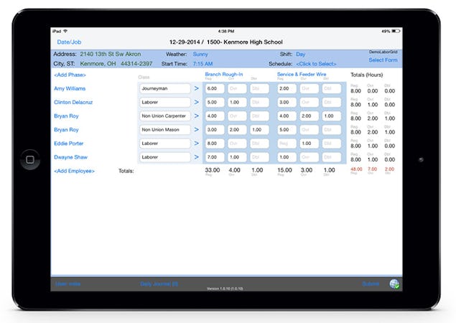Image resolution: width=456 pixels, height=323 pixels.
Task: Edit Non Union Carpenter's Service overtime 2.00 field
Action: (x=309, y=116)
